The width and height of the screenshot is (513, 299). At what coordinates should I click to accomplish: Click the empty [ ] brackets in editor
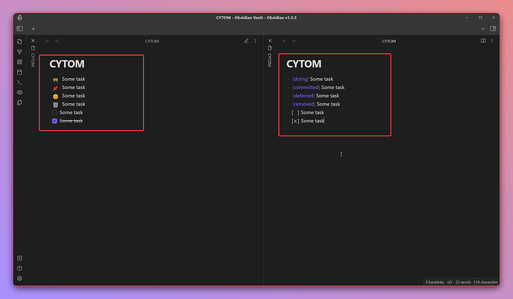(x=295, y=113)
